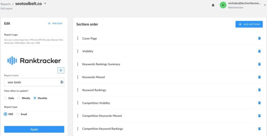
Task: Remove the Keywords Moved section
Action: click(259, 77)
